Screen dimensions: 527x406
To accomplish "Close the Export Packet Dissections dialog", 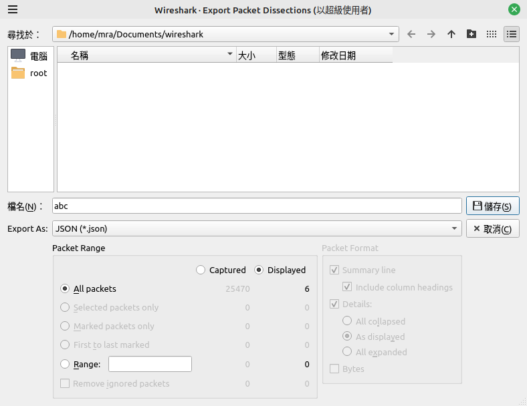I will [x=514, y=9].
